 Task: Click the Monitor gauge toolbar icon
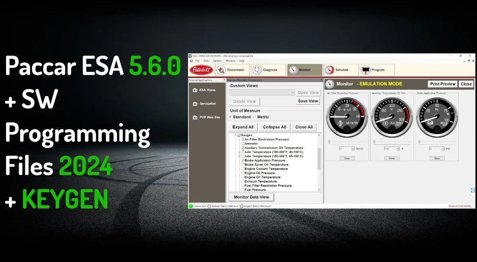(x=293, y=70)
